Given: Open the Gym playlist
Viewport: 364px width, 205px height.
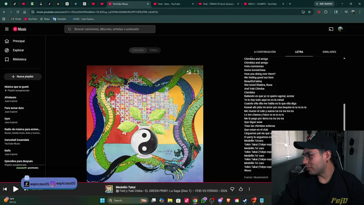Looking at the screenshot, I should (23, 120).
